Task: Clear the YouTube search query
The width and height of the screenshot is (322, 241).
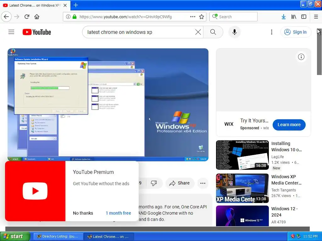Action: pyautogui.click(x=198, y=32)
